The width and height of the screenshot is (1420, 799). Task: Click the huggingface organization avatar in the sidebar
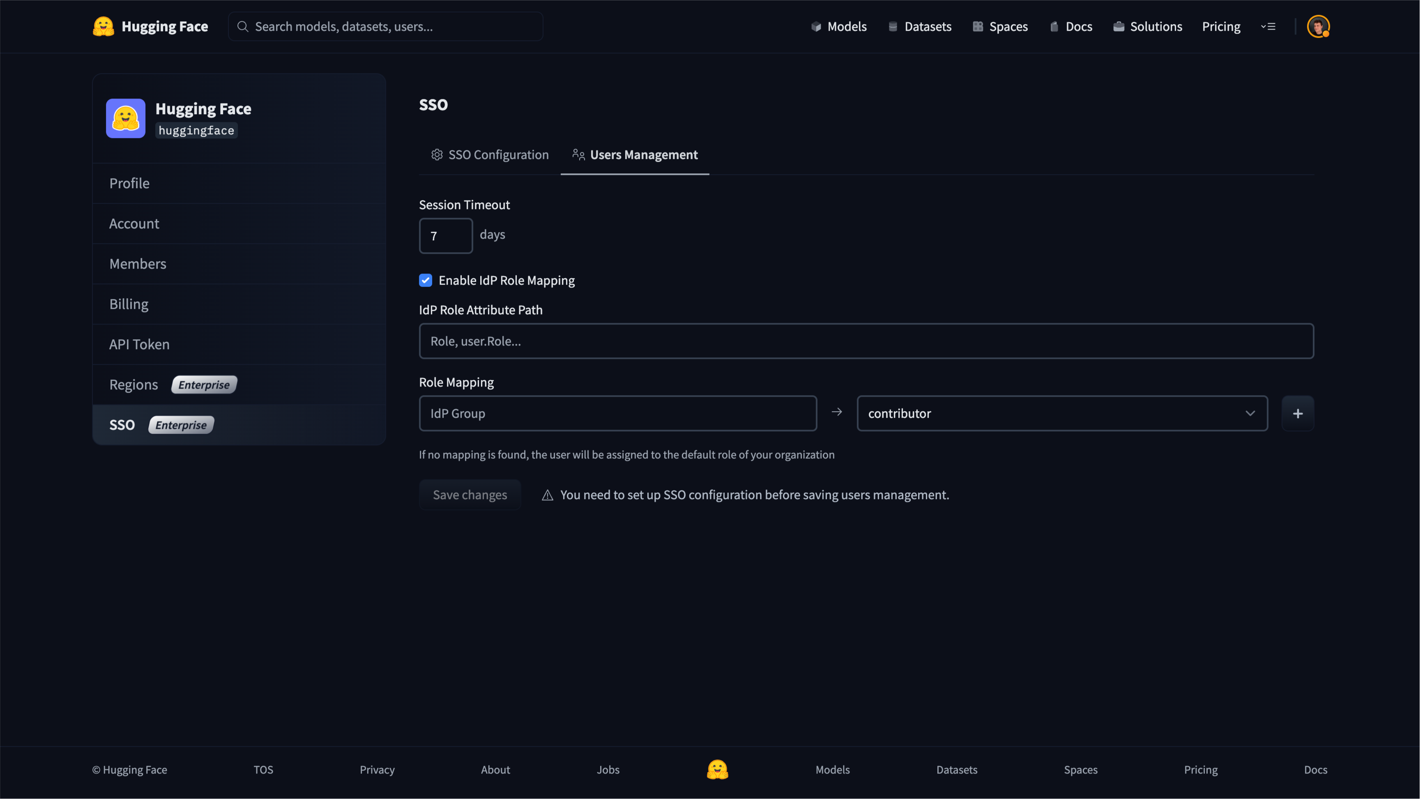[x=126, y=118]
